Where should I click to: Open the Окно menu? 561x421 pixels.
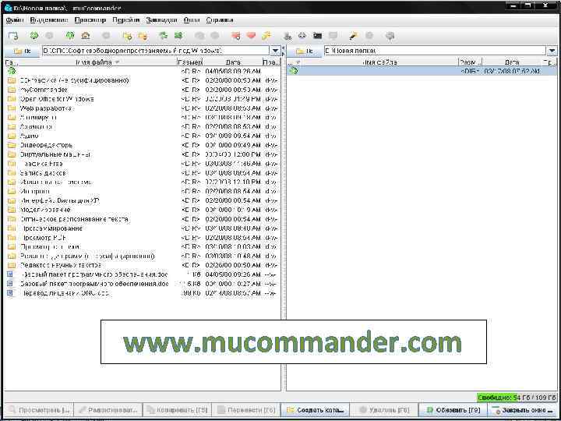(x=192, y=20)
